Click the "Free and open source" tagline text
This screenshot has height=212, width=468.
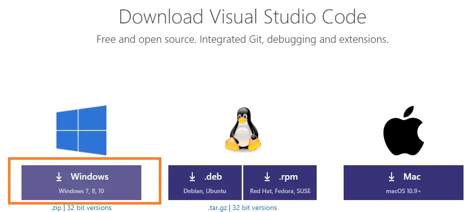pos(242,39)
